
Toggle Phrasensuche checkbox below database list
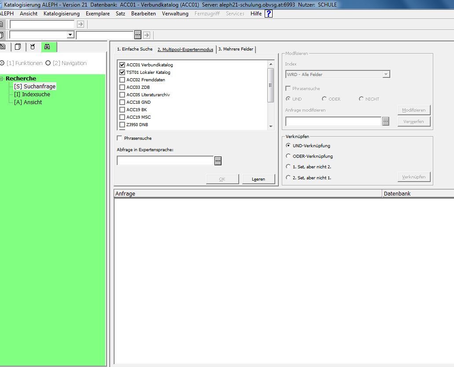120,138
